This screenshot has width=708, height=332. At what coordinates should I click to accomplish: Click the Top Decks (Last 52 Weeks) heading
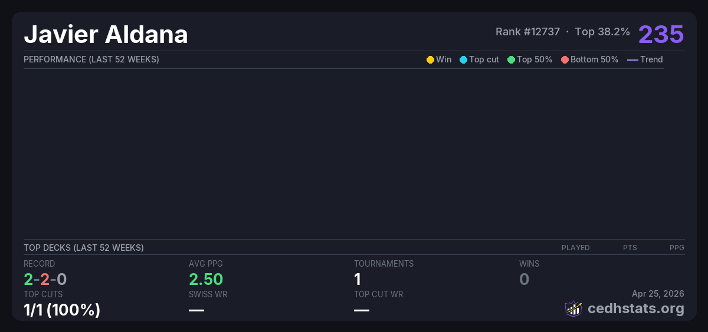(83, 248)
